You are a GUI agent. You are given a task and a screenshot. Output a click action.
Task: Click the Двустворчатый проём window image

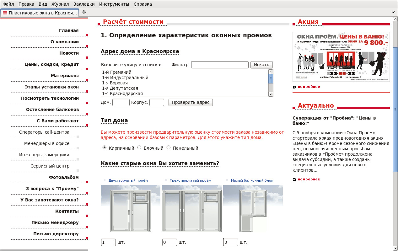point(130,209)
